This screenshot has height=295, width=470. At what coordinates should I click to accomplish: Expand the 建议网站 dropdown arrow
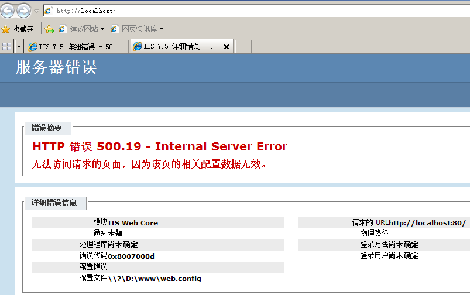[x=103, y=29]
